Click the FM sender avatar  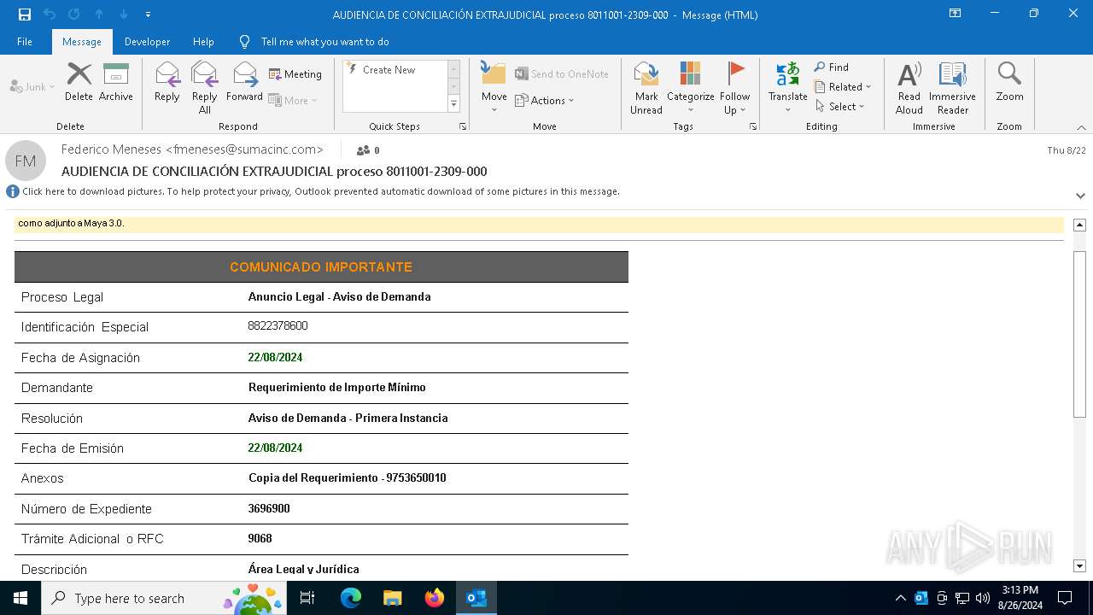point(26,161)
